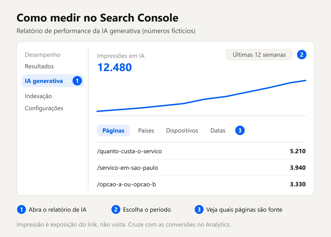Click the Relatório de performance subtitle
This screenshot has width=331, height=237.
coord(106,31)
